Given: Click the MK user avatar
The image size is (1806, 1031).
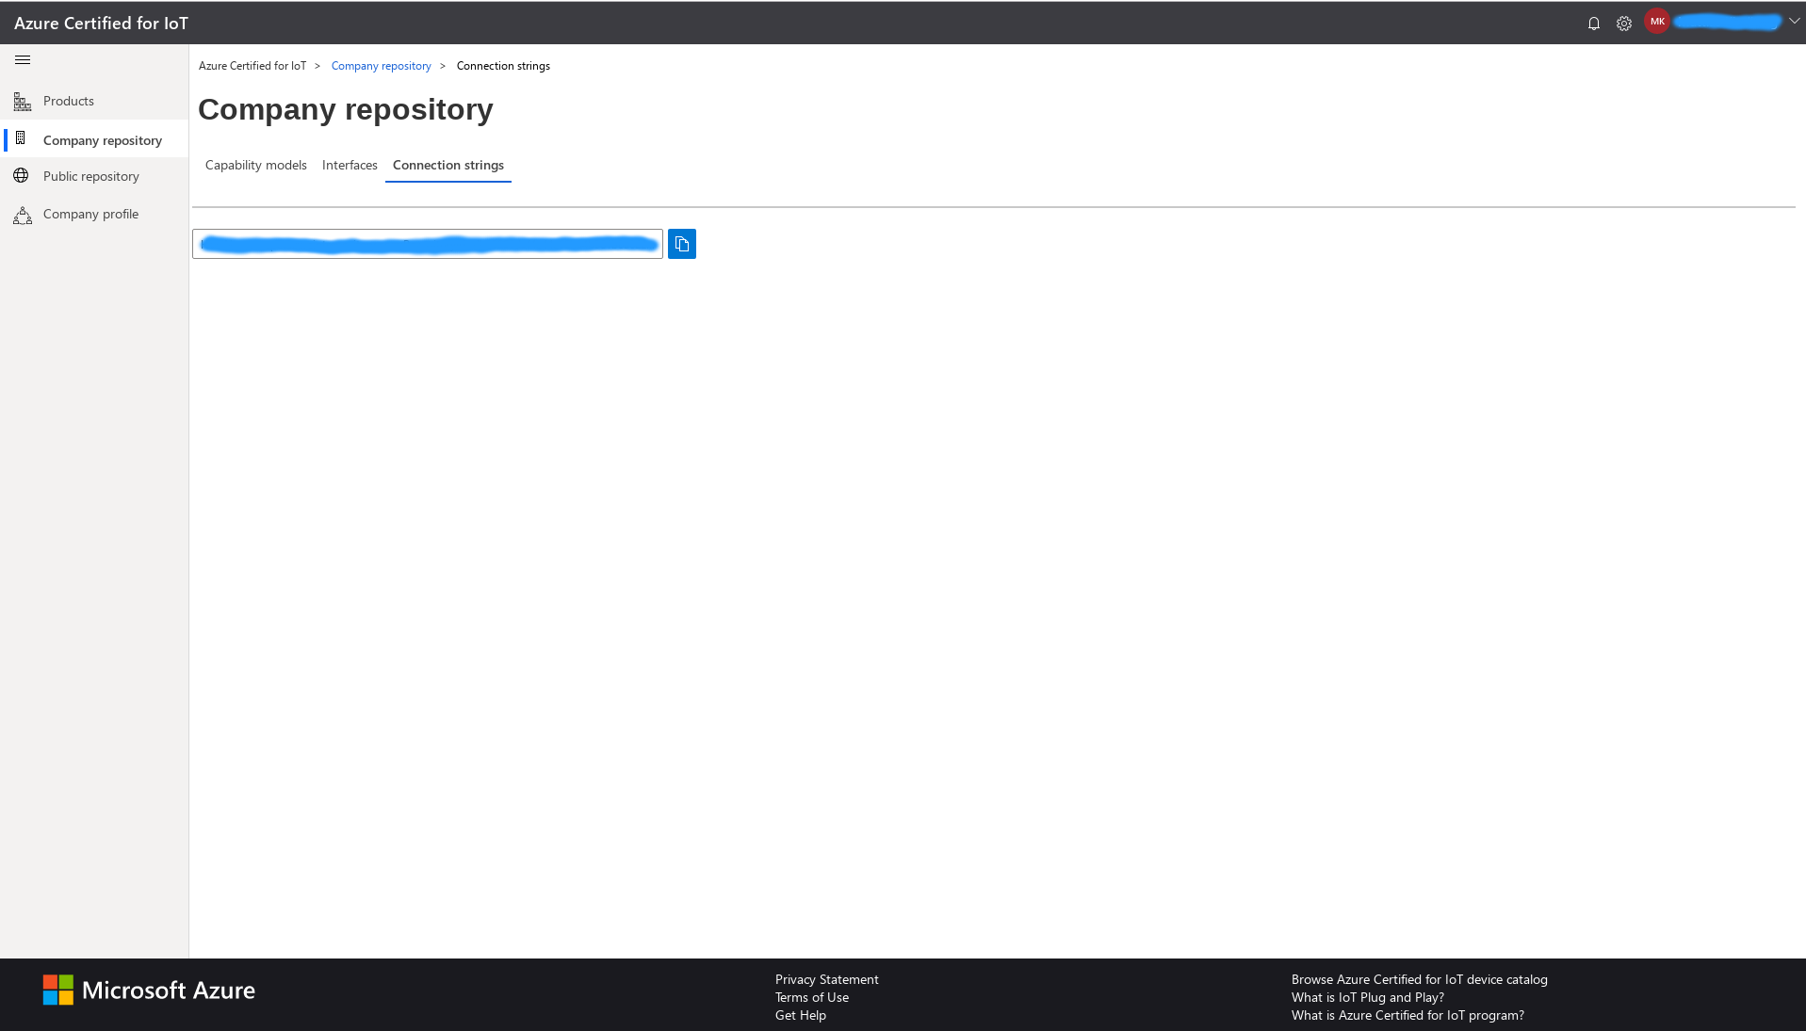Looking at the screenshot, I should click(x=1657, y=22).
